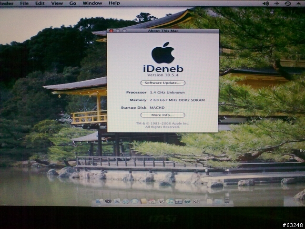
Task: Open the View menu
Action: coord(57,3)
